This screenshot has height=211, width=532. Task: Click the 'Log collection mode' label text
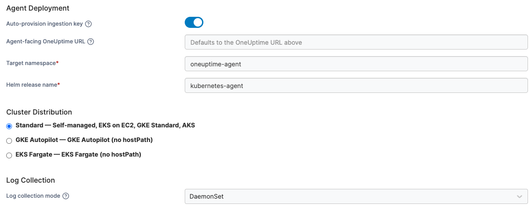(x=33, y=196)
